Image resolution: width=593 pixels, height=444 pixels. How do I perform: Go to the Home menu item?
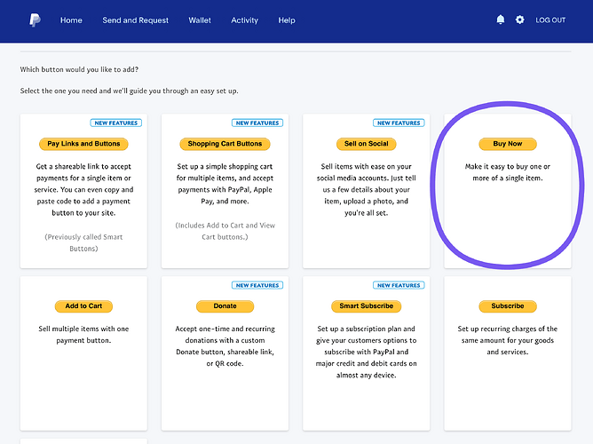[x=71, y=20]
